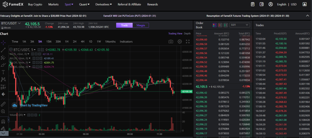Expand the BTC/USDT pair selector dropdown
This screenshot has width=312, height=138.
tap(19, 23)
